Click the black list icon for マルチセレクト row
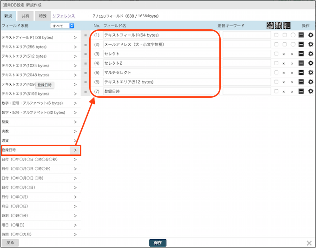The height and width of the screenshot is (248, 316). point(301,73)
